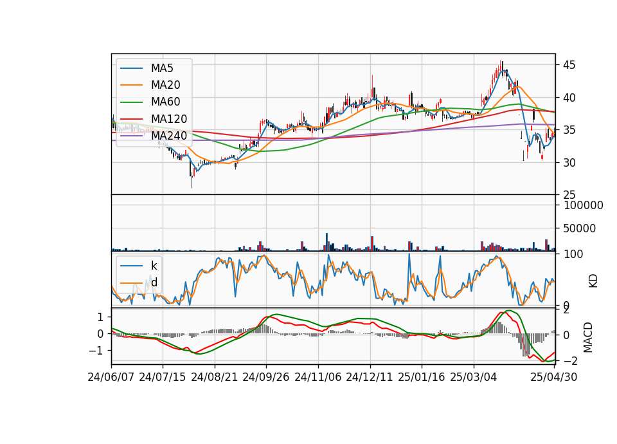Click the 25 price axis tick
The width and height of the screenshot is (617, 444).
569,195
